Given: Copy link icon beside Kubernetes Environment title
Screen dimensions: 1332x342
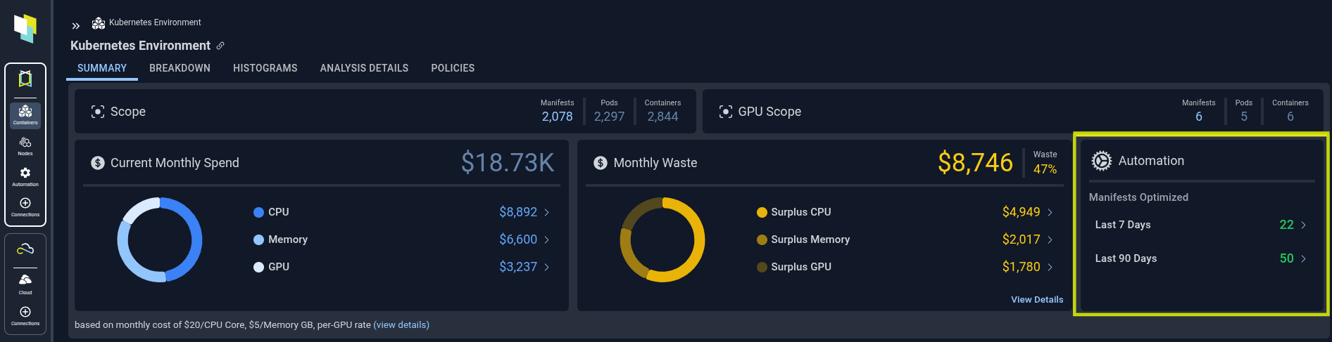Looking at the screenshot, I should pyautogui.click(x=220, y=46).
